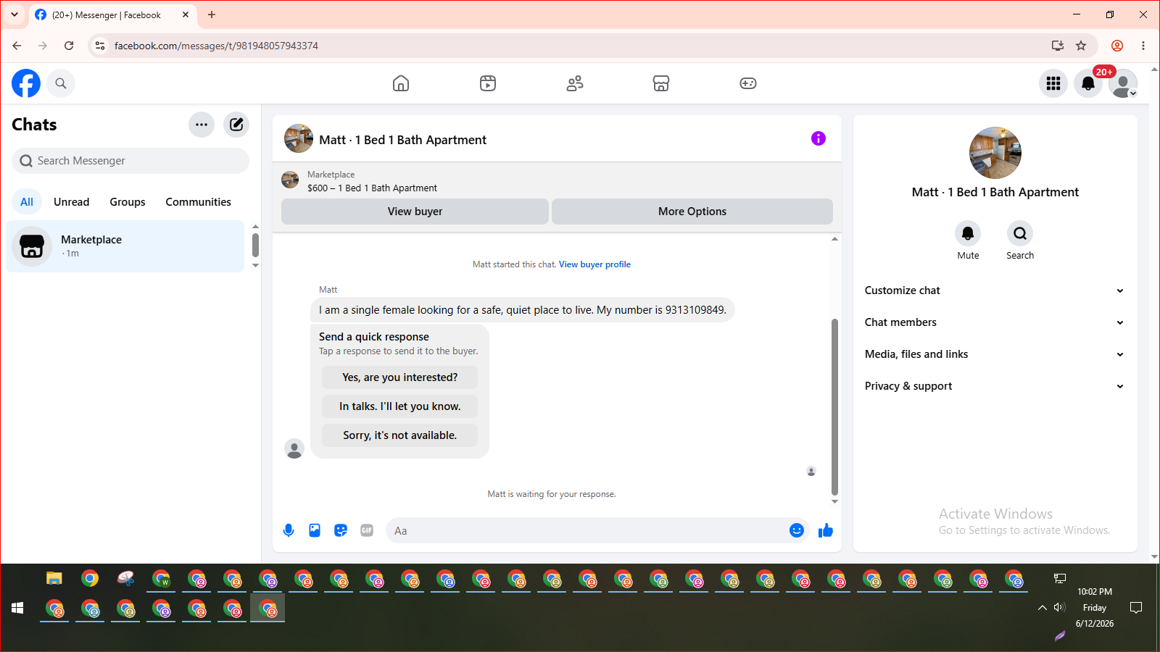The height and width of the screenshot is (652, 1160).
Task: Click the More Options button
Action: [x=692, y=212]
